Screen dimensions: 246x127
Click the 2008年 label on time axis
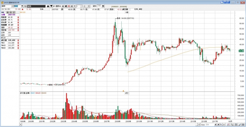click(117, 121)
